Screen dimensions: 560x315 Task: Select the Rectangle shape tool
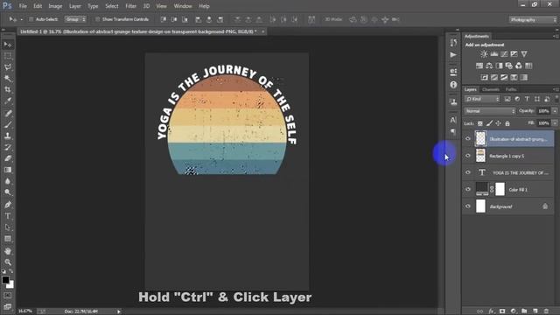(x=8, y=239)
